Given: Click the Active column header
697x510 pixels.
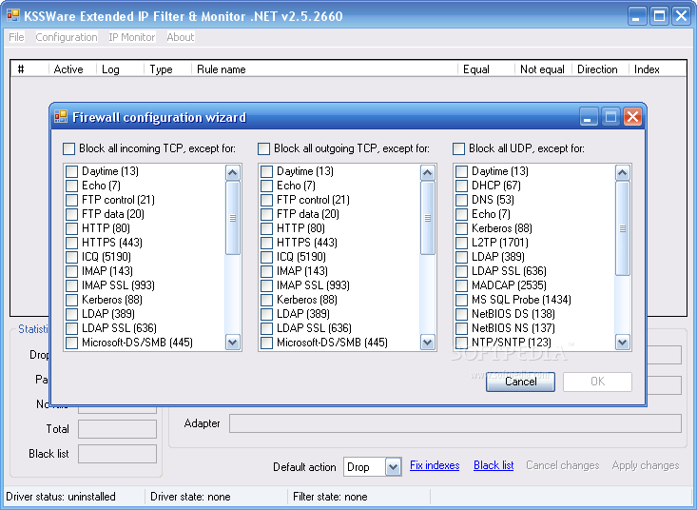Looking at the screenshot, I should [72, 69].
